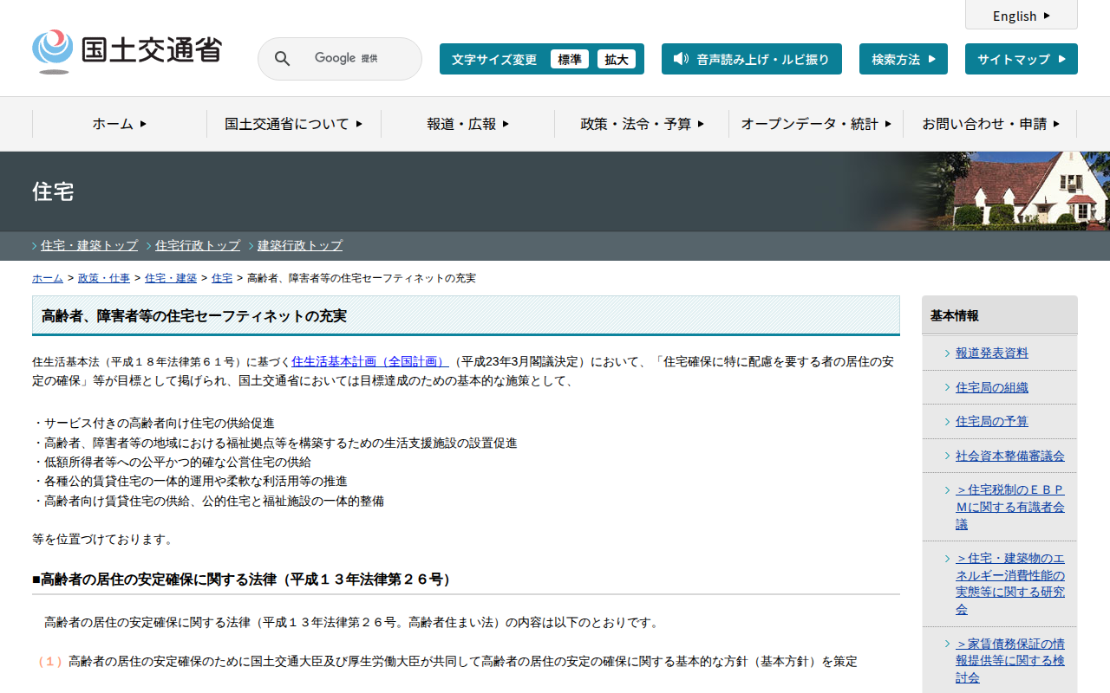Open the 検索方法 page
This screenshot has width=1110, height=693.
click(x=903, y=59)
